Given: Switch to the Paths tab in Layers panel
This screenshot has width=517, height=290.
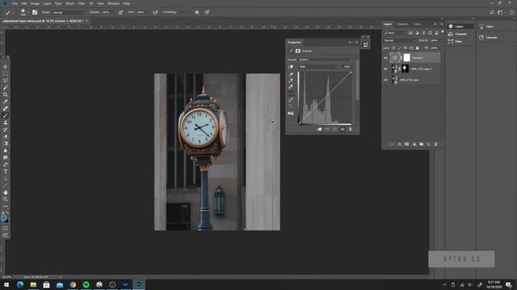Looking at the screenshot, I should tap(417, 24).
